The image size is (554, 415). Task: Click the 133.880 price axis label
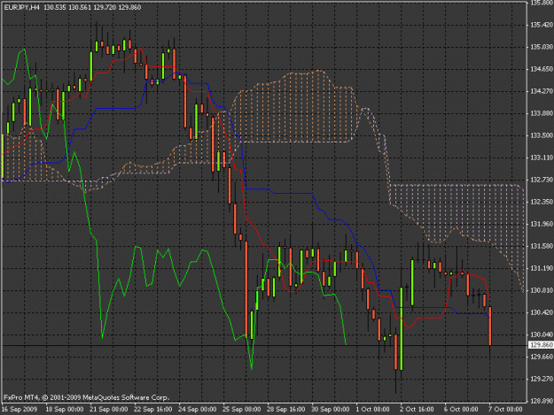pyautogui.click(x=542, y=113)
